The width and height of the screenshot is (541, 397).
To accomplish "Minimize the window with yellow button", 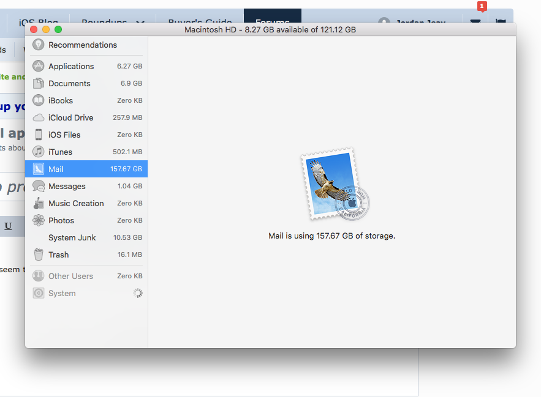I will click(46, 29).
